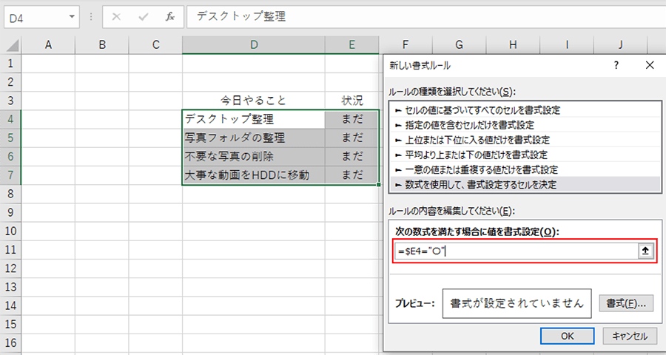Viewport: 666px width, 355px height.
Task: Click まだ status next to デスクトップ整理
Action: [x=351, y=119]
